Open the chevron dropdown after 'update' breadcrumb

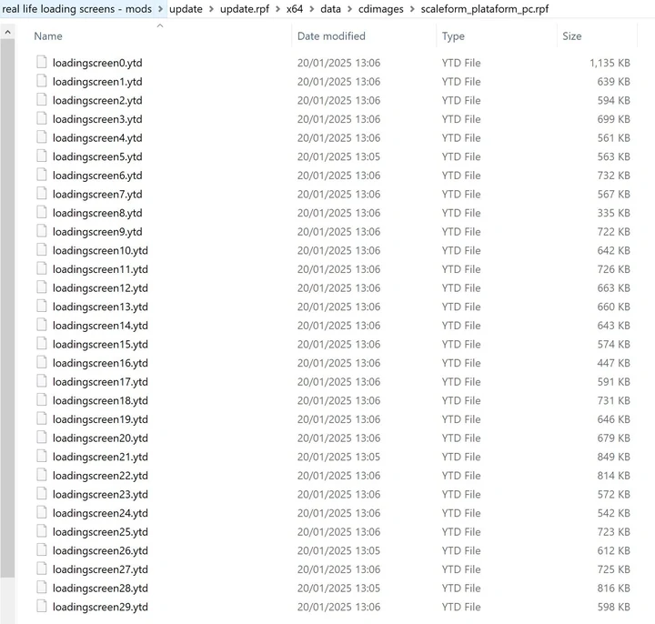pos(211,9)
